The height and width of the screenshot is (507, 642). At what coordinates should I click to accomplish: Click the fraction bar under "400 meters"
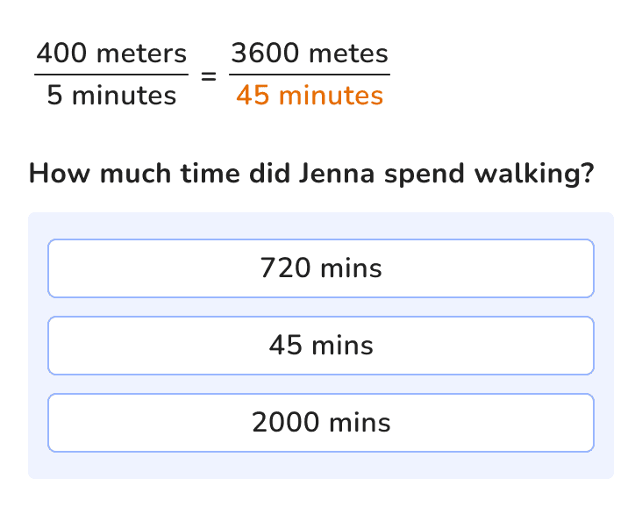111,75
